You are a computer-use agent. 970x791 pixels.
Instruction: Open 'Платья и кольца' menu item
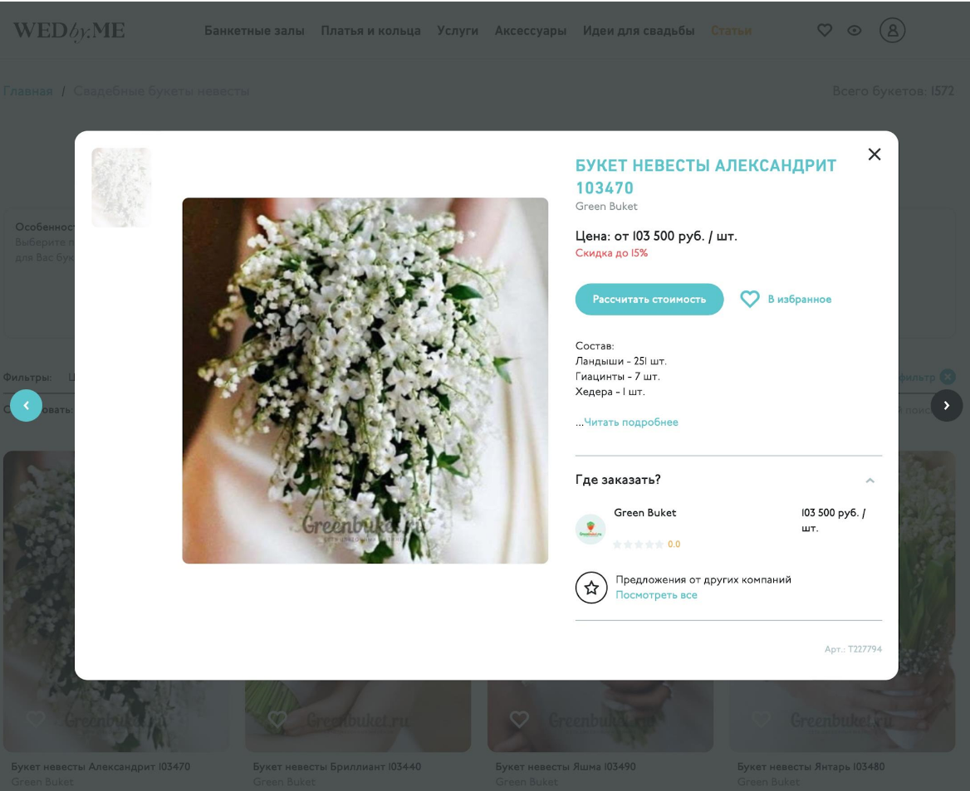point(370,31)
